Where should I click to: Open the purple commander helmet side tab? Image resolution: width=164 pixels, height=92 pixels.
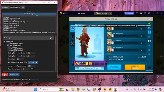73,29
